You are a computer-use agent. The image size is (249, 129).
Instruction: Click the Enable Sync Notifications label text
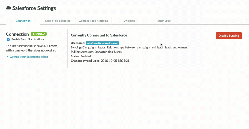[x=28, y=40]
